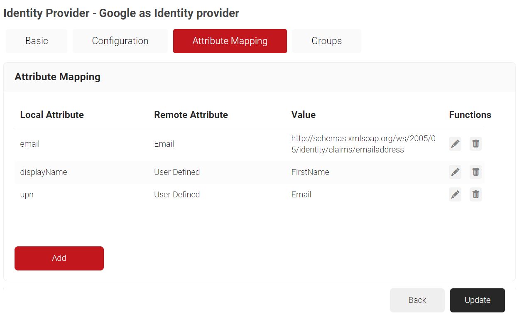517x317 pixels.
Task: Go to the Groups tab
Action: tap(326, 41)
